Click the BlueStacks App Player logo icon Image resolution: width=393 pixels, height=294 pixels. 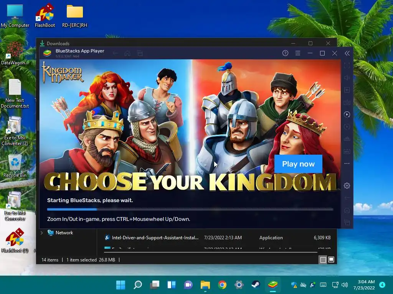(47, 53)
